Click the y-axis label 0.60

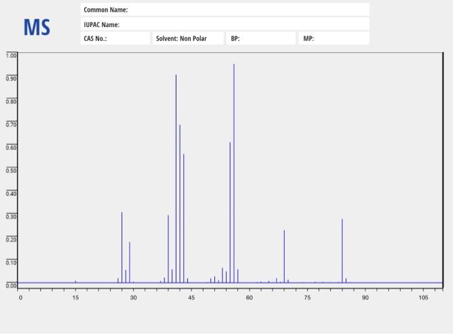11,148
